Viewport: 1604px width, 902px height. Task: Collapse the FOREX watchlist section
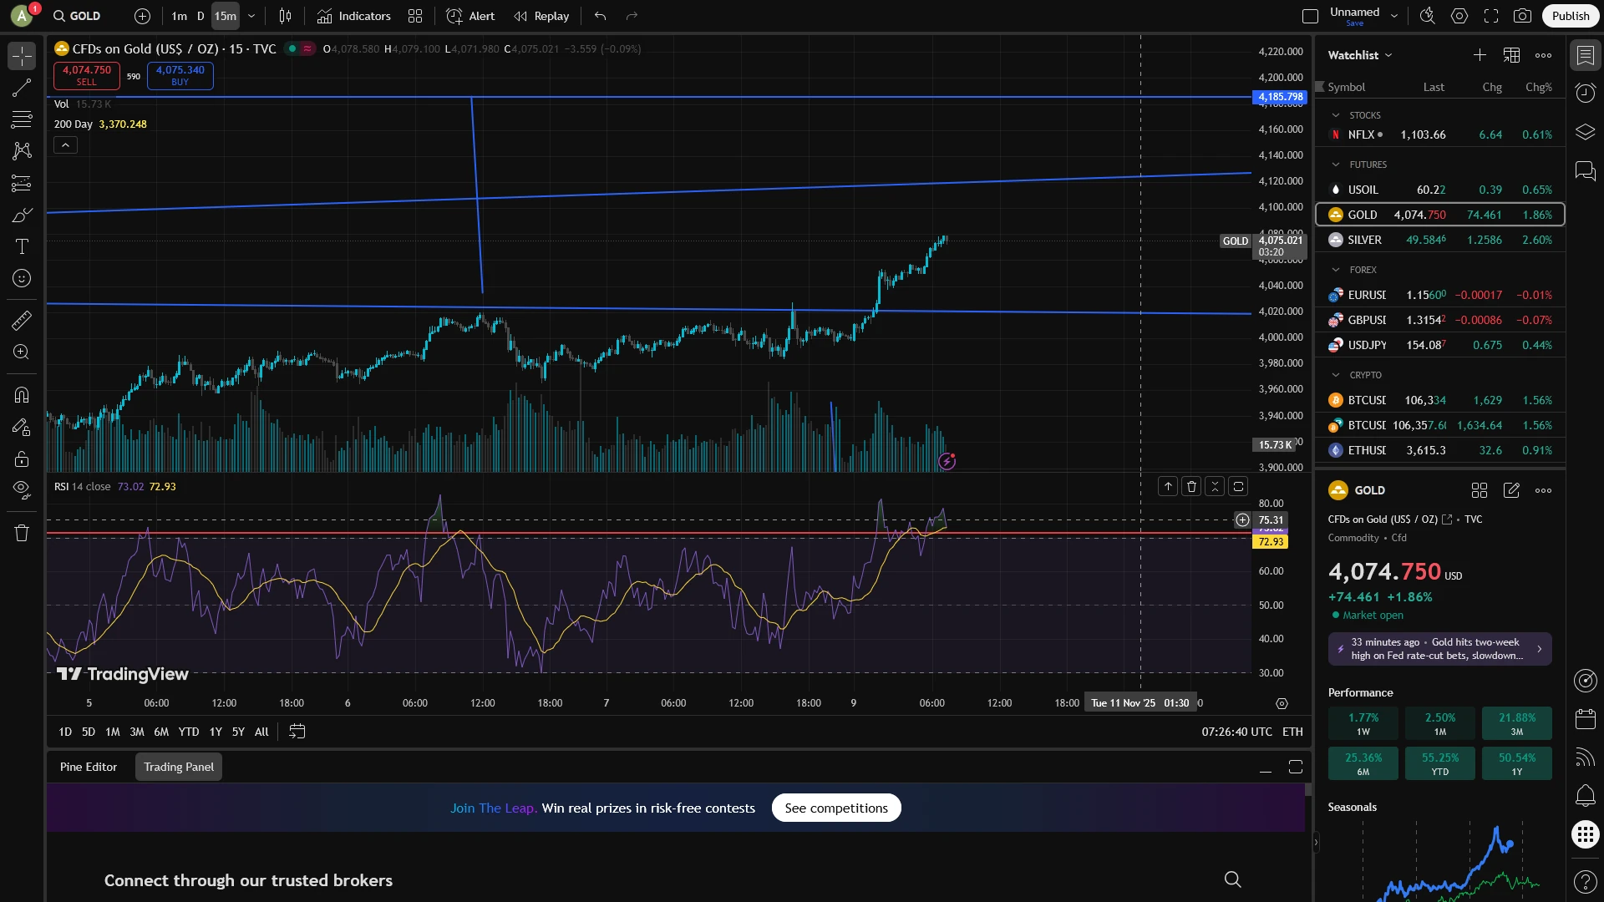[1336, 270]
